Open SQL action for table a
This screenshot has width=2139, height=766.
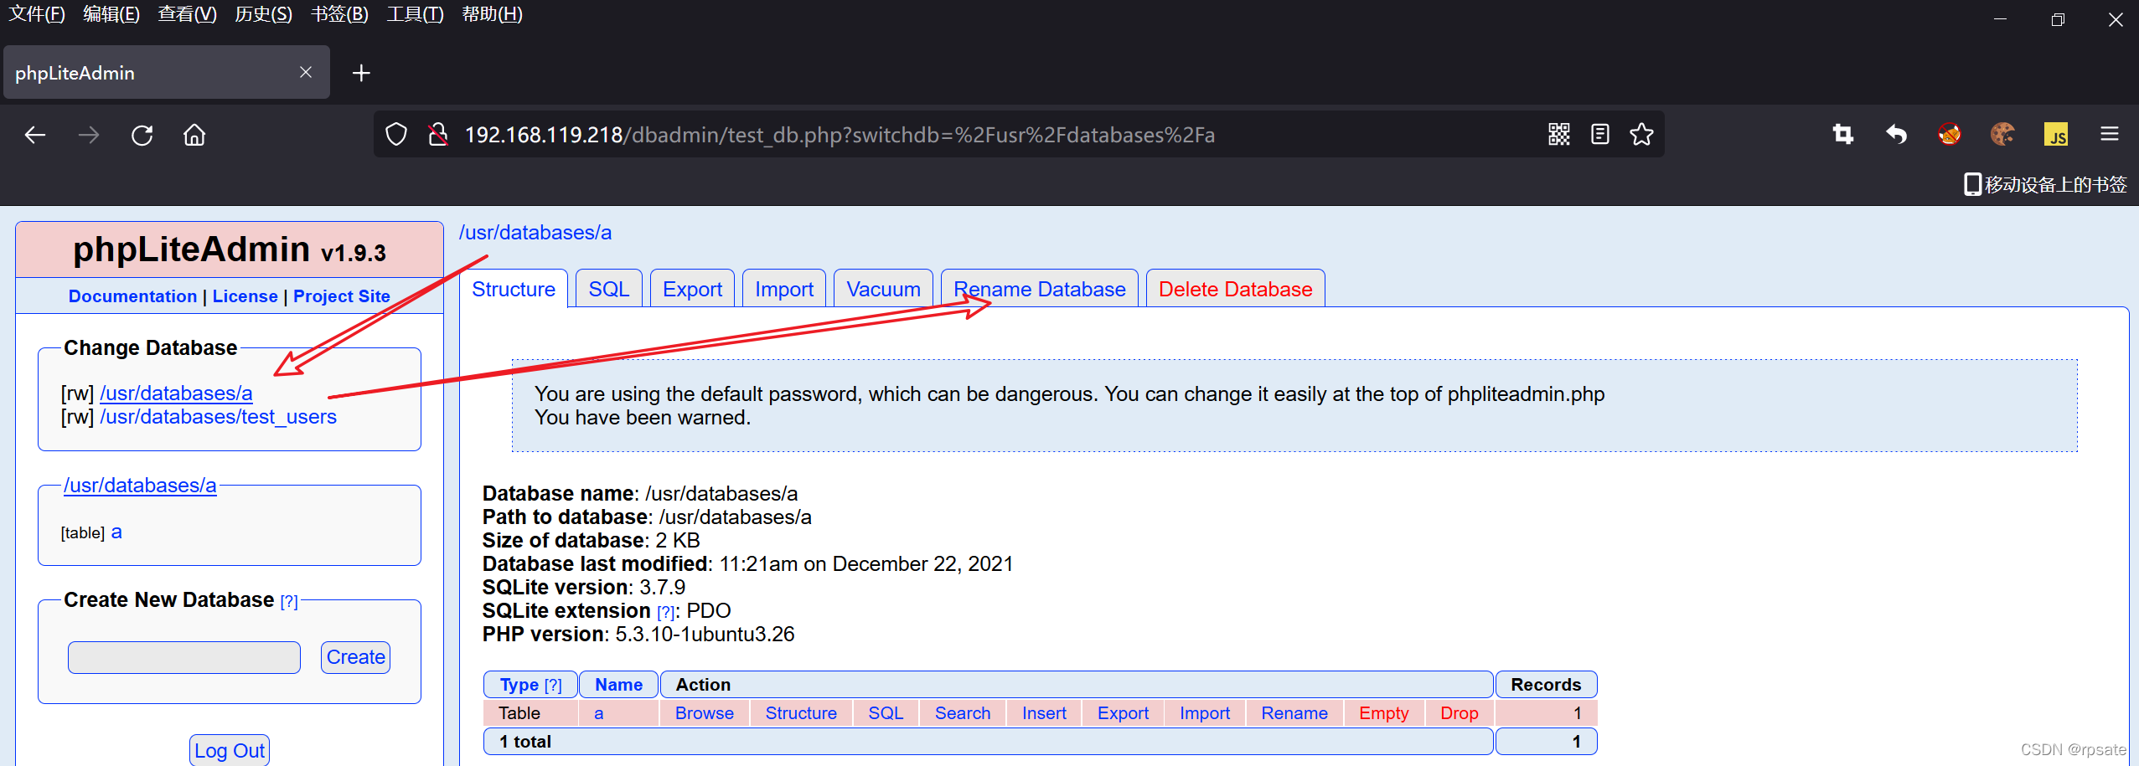pyautogui.click(x=886, y=713)
